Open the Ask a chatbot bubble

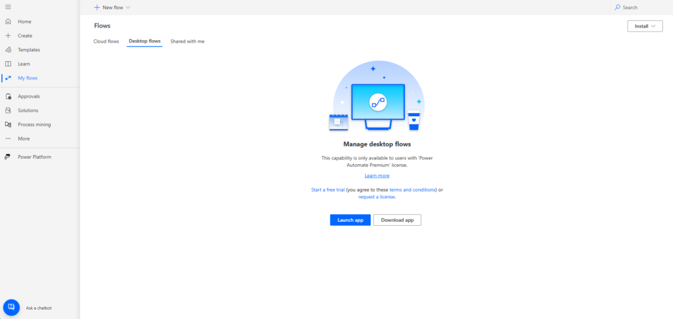[12, 307]
